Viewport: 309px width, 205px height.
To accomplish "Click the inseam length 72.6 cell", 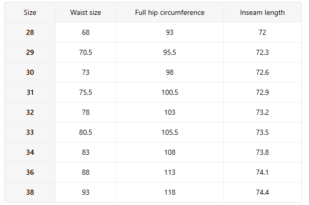I will tap(262, 72).
